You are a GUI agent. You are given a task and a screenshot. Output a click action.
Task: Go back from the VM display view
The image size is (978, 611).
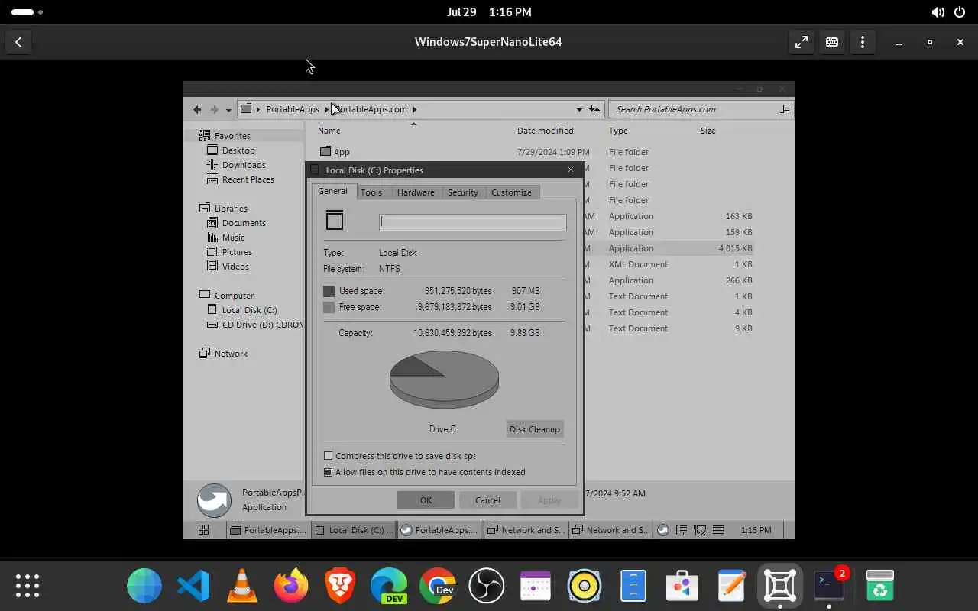[18, 42]
